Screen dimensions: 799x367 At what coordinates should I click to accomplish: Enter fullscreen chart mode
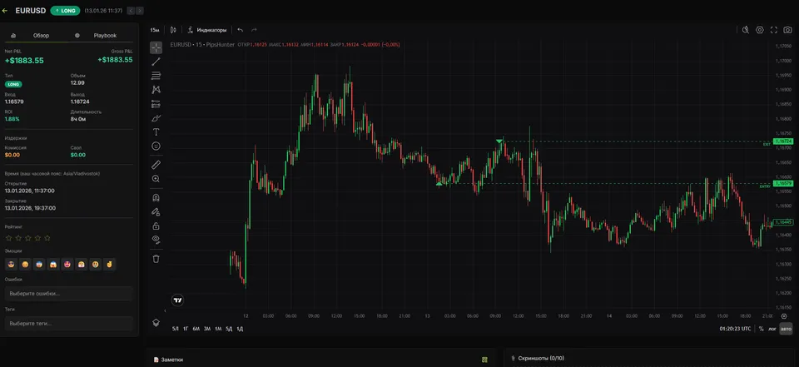773,30
